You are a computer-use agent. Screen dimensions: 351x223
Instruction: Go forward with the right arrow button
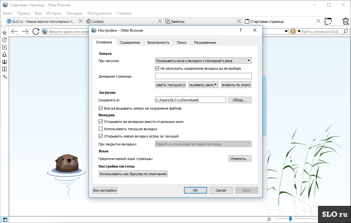[25, 32]
